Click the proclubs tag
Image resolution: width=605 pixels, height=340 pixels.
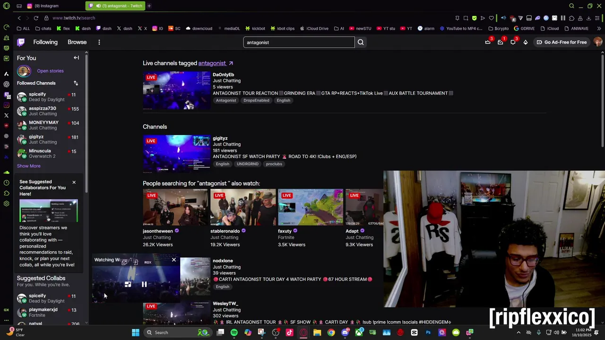click(274, 164)
